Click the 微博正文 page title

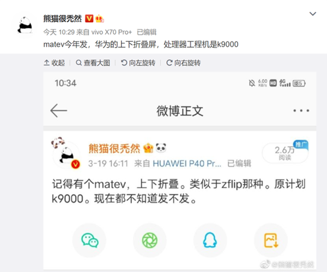pyautogui.click(x=180, y=111)
